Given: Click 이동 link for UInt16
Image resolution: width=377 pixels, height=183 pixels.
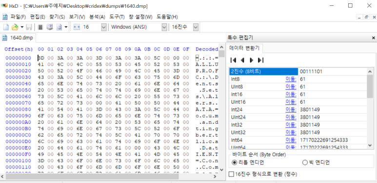Looking at the screenshot, I should coord(291,102).
